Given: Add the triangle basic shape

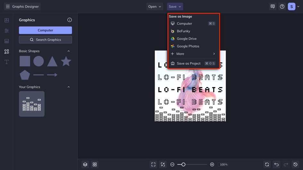Looking at the screenshot, I should click(52, 61).
